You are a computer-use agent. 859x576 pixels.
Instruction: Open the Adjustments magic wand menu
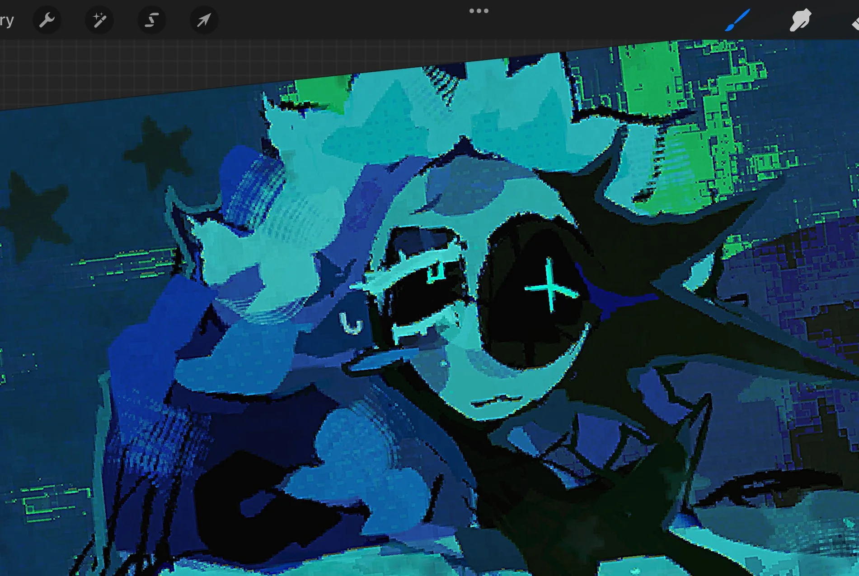[x=99, y=20]
